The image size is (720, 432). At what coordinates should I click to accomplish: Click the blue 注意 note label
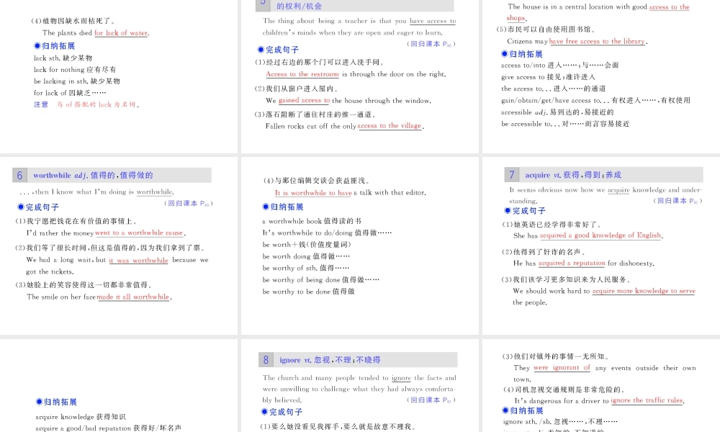pyautogui.click(x=41, y=104)
